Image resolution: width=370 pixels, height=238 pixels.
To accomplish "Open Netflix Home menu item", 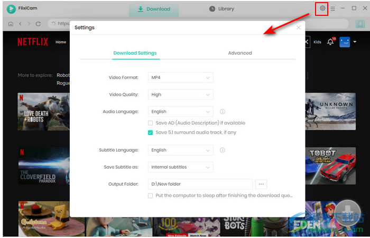I will (x=61, y=42).
